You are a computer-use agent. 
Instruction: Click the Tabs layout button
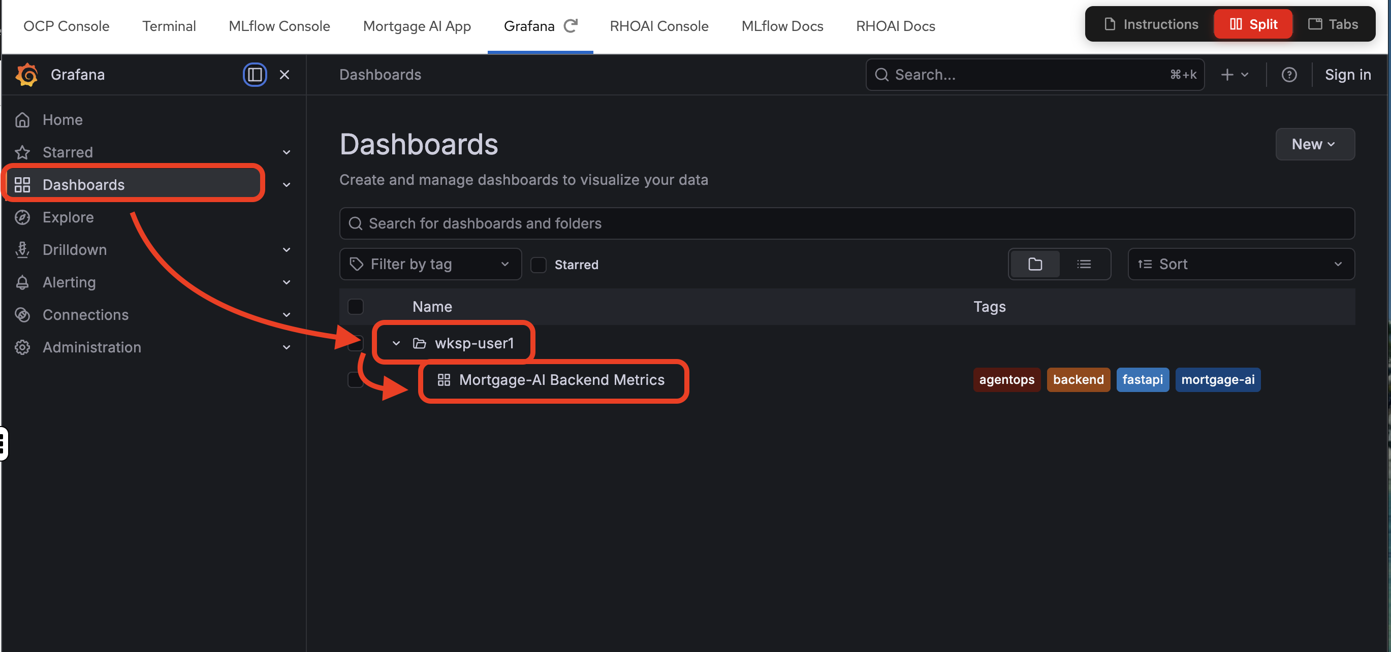point(1333,24)
